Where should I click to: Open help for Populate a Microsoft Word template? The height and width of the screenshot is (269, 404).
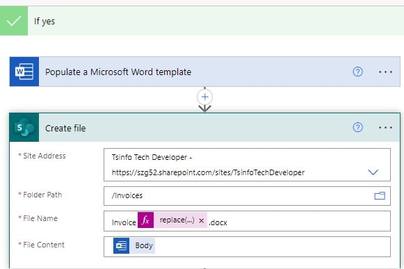[x=357, y=72]
